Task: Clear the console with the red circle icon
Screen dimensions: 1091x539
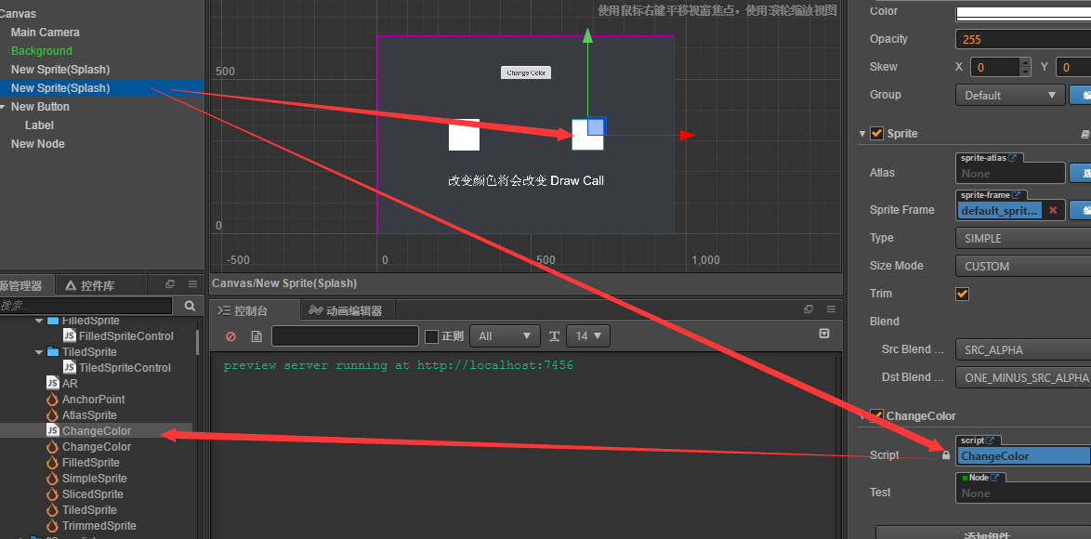Action: 231,336
